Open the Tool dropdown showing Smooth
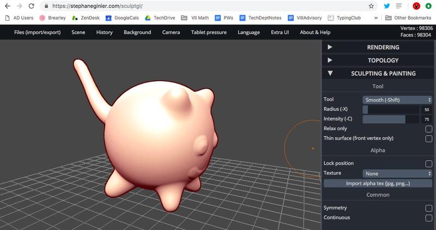 point(397,100)
